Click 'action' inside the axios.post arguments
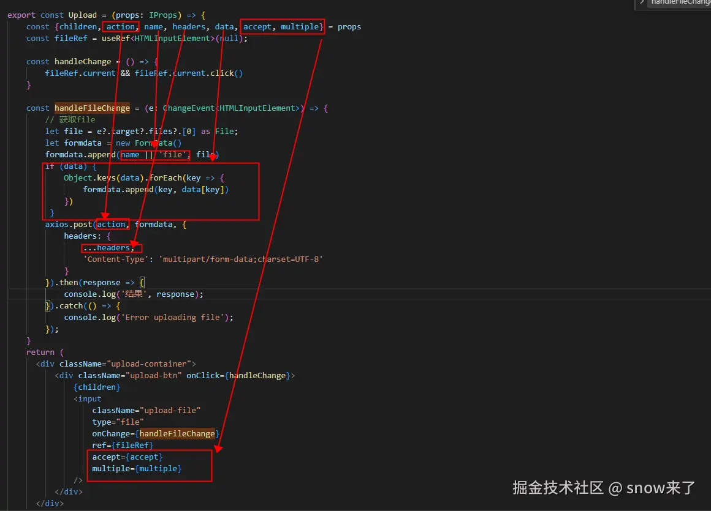 [111, 225]
